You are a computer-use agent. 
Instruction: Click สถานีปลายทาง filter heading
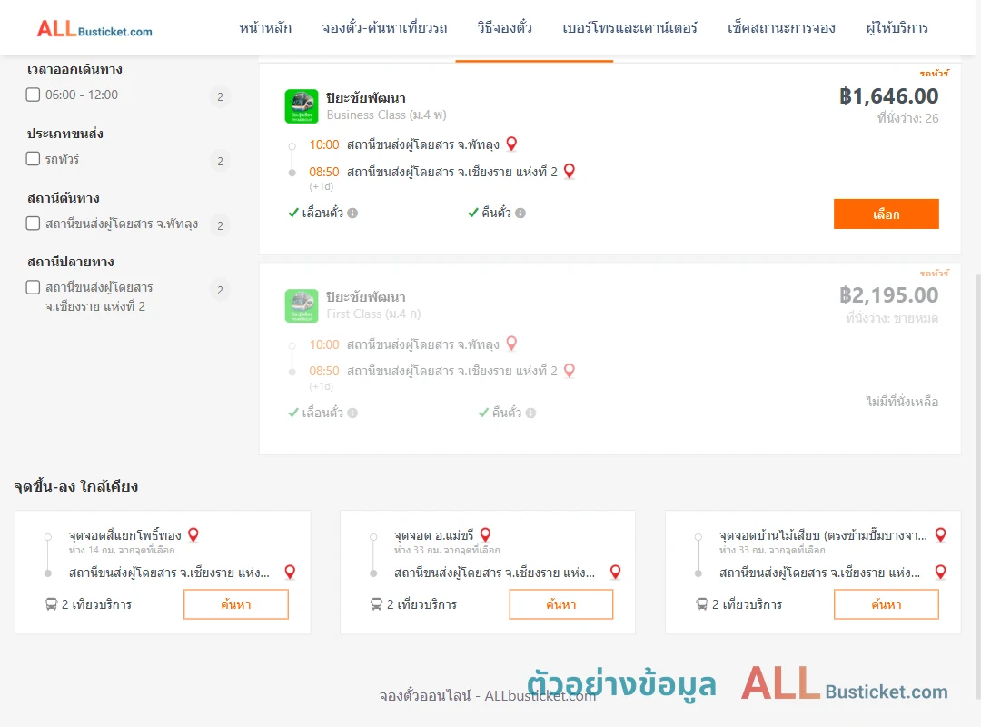tap(71, 262)
